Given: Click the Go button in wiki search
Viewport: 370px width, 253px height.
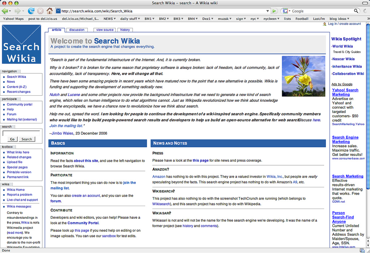Looking at the screenshot, I should point(12,139).
